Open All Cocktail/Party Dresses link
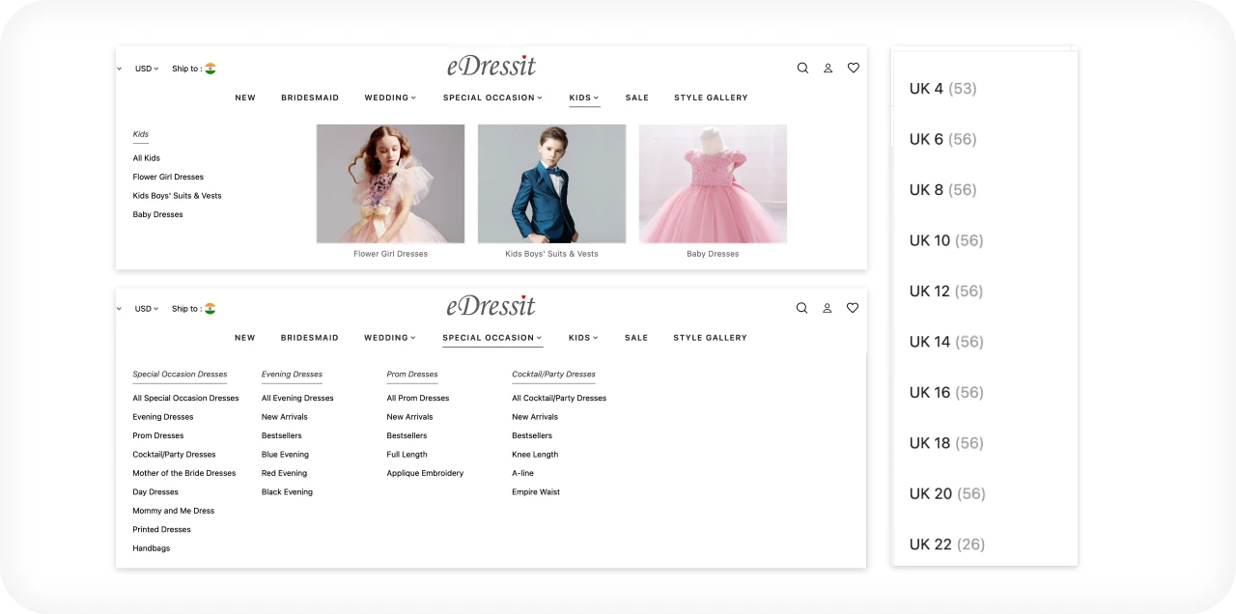Viewport: 1236px width, 614px height. (559, 398)
